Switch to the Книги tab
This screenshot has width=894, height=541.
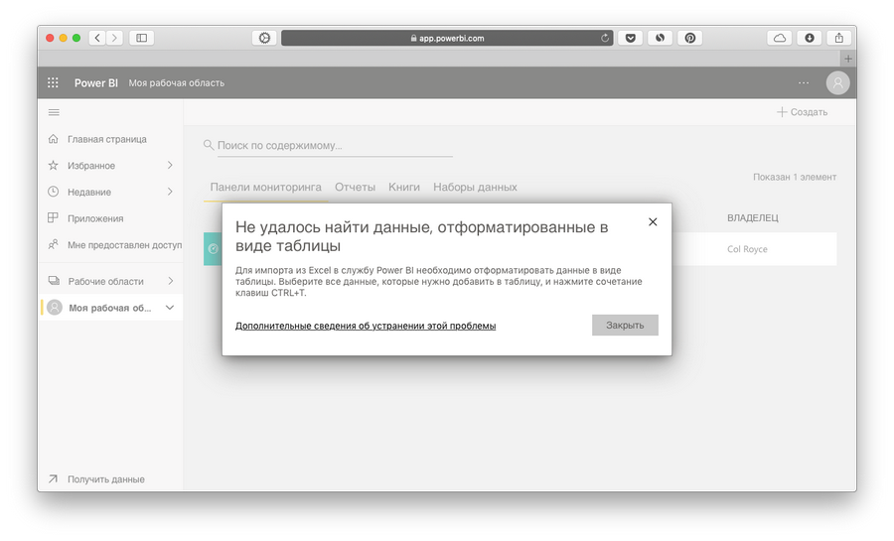(x=403, y=187)
